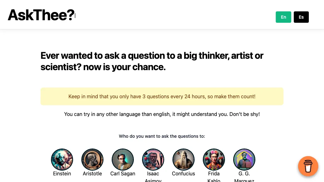Click the Aristotle name label
Viewport: 324px width, 182px height.
[92, 174]
